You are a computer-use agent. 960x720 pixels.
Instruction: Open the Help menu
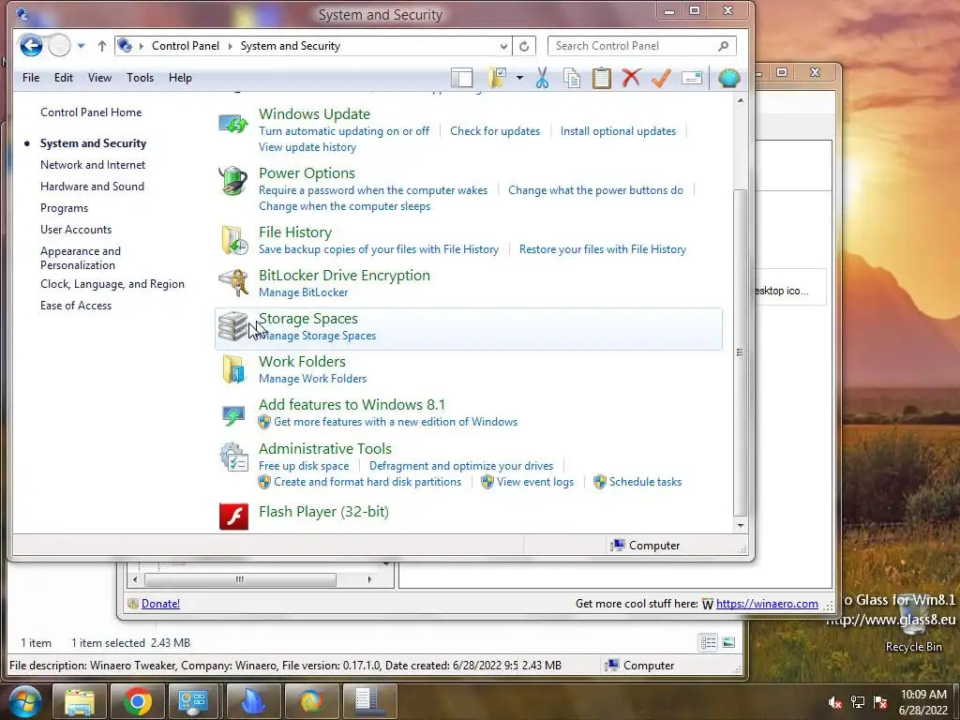coord(180,78)
